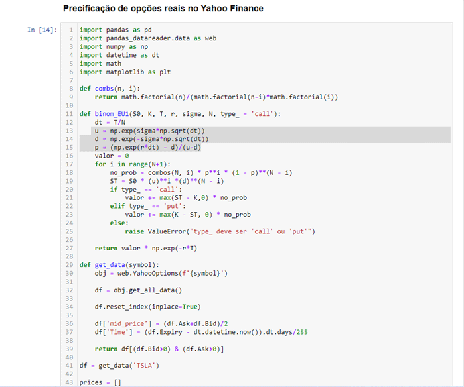Select the In [14] cell prompt

[42, 30]
